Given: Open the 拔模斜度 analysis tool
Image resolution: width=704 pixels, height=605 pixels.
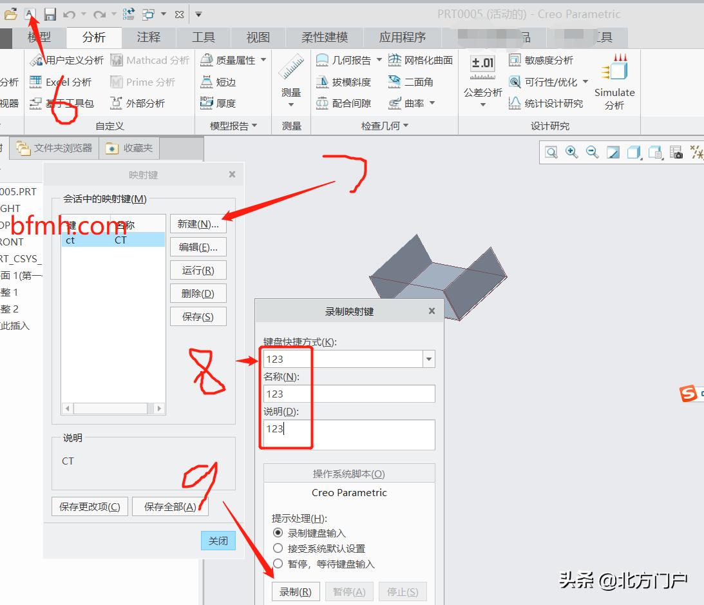Looking at the screenshot, I should pyautogui.click(x=346, y=82).
